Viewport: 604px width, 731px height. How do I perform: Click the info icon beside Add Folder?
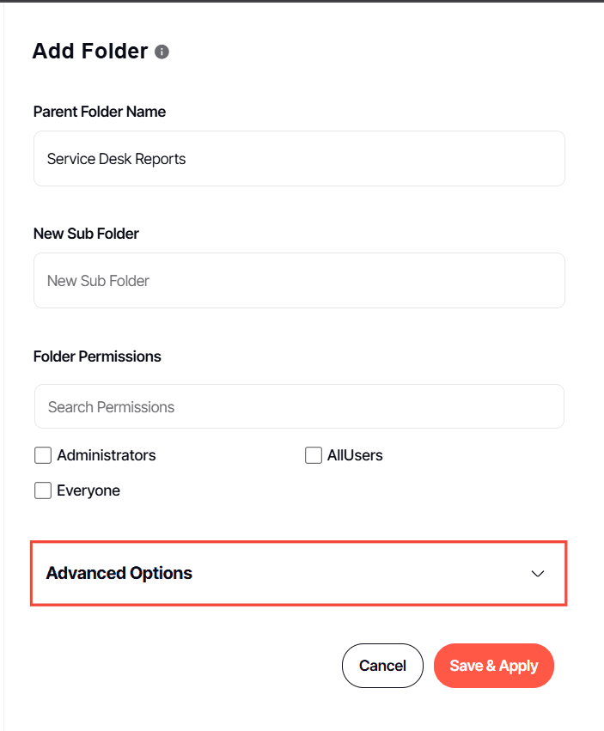point(162,52)
